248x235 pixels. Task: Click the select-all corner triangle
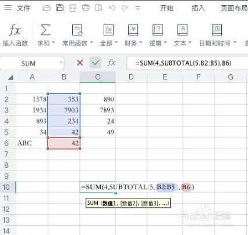[x=10, y=78]
